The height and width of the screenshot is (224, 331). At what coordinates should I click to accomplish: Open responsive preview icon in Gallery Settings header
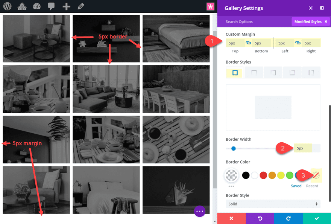tap(311, 8)
